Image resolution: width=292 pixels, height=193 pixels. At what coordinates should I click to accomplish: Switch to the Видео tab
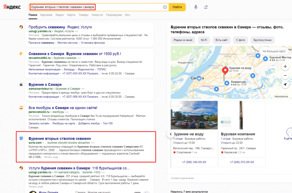(x=60, y=15)
